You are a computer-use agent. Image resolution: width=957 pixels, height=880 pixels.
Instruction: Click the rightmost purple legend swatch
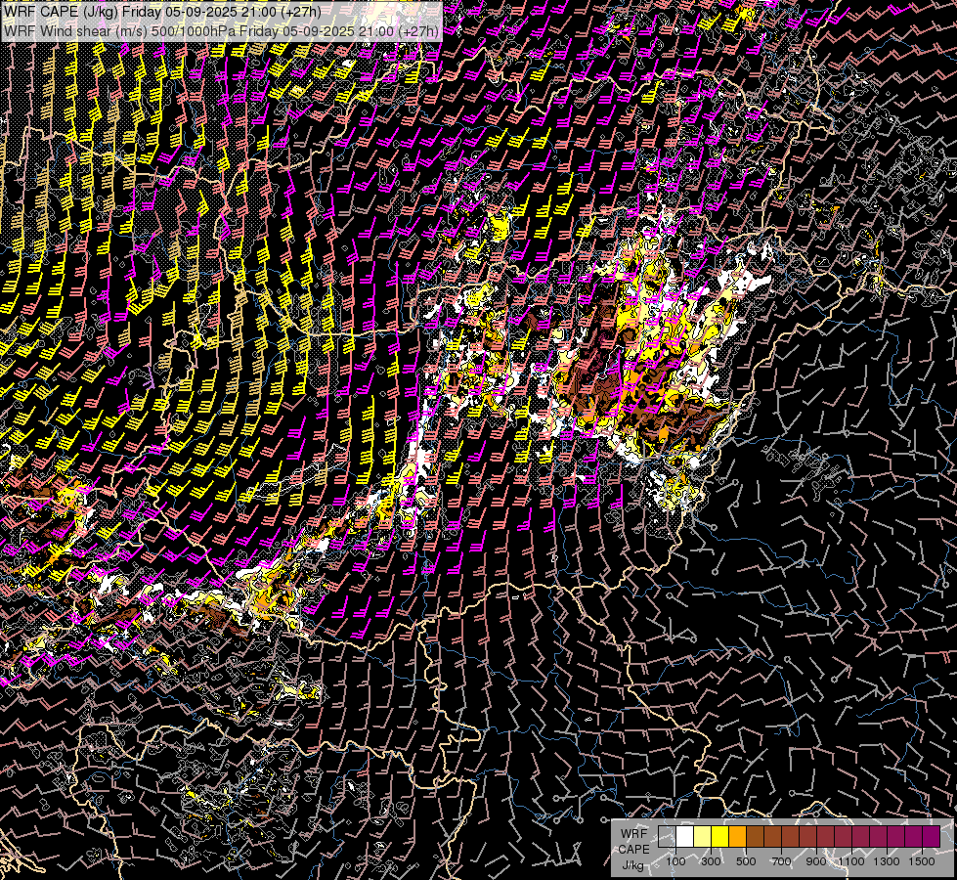click(932, 837)
